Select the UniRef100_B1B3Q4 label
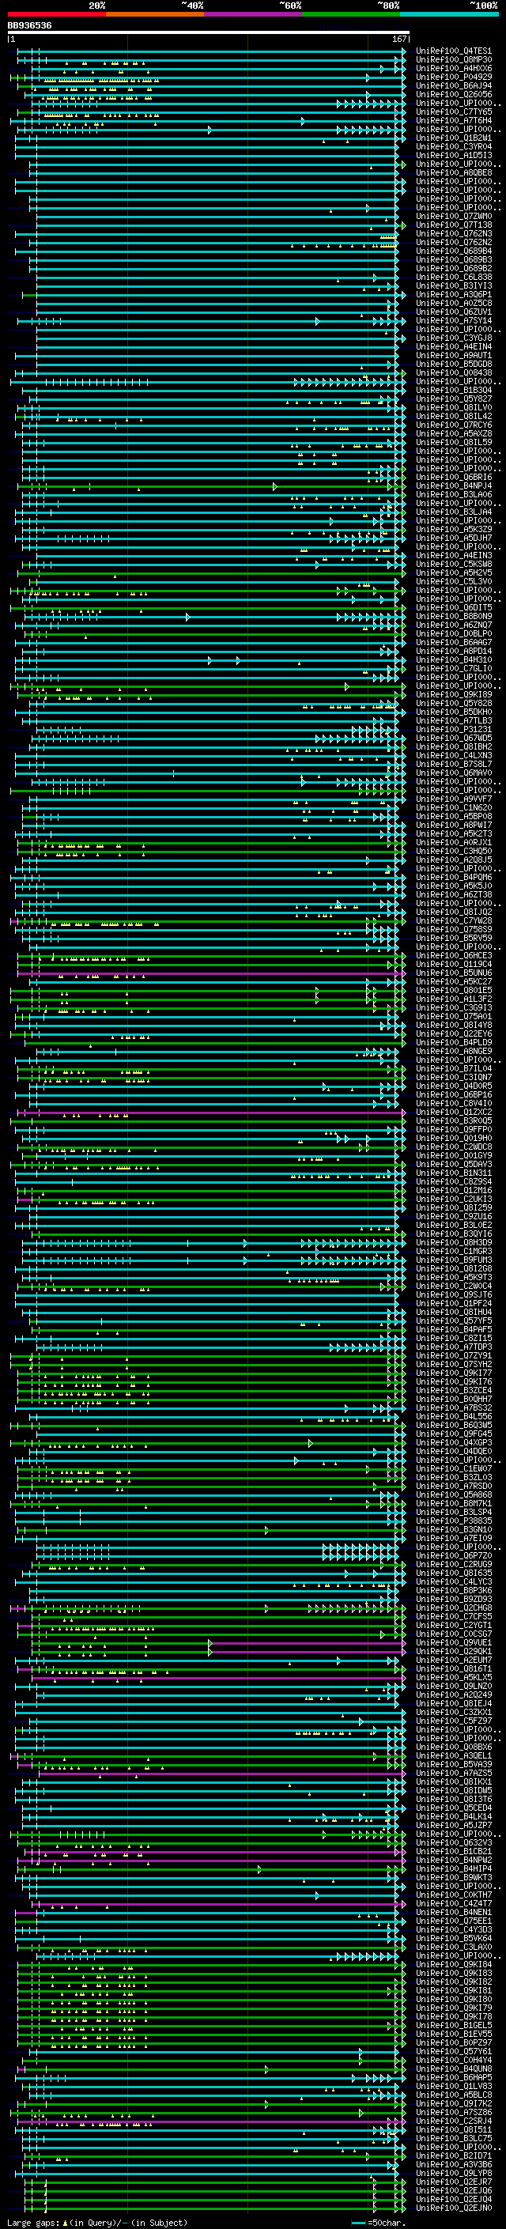Image resolution: width=506 pixels, height=2229 pixels. (x=453, y=391)
